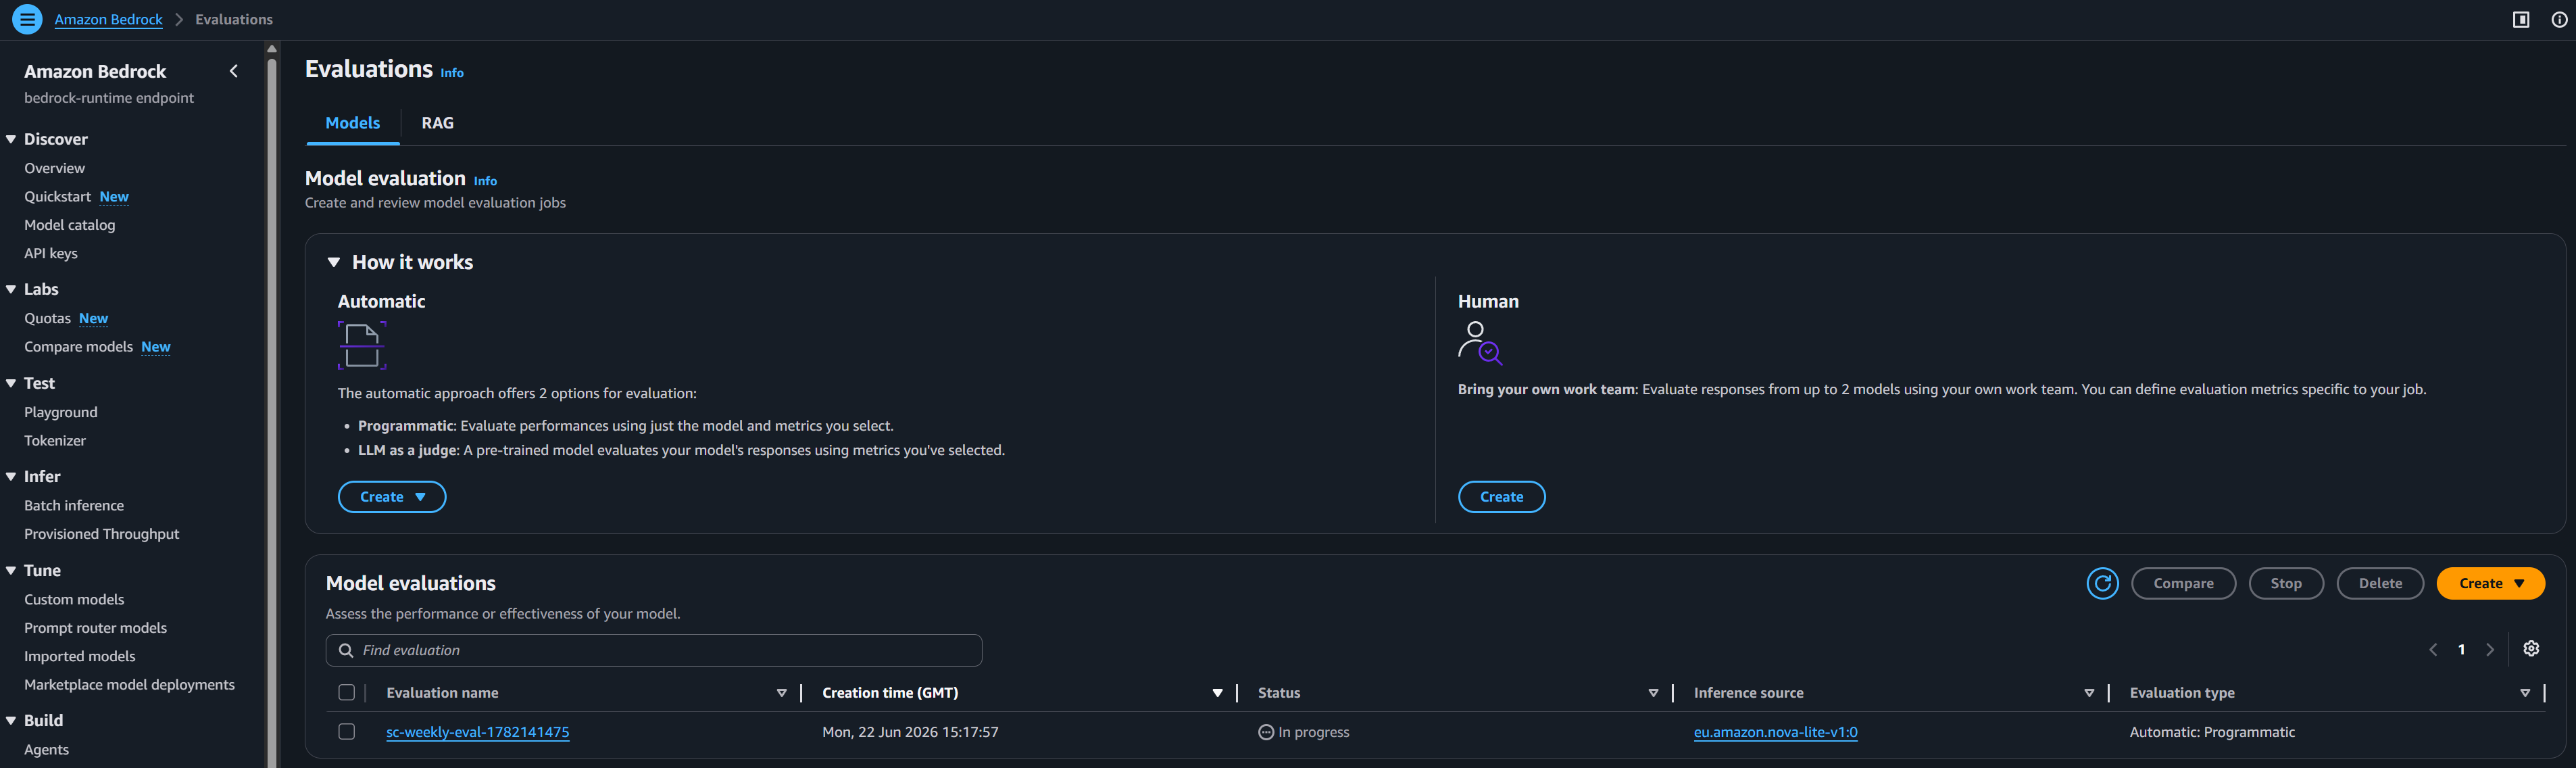The image size is (2576, 768).
Task: Sort by Creation time column arrow
Action: click(1217, 693)
